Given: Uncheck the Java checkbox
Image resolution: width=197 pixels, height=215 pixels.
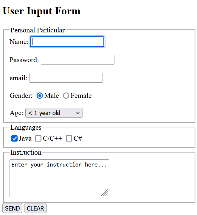Looking at the screenshot, I should tap(14, 138).
